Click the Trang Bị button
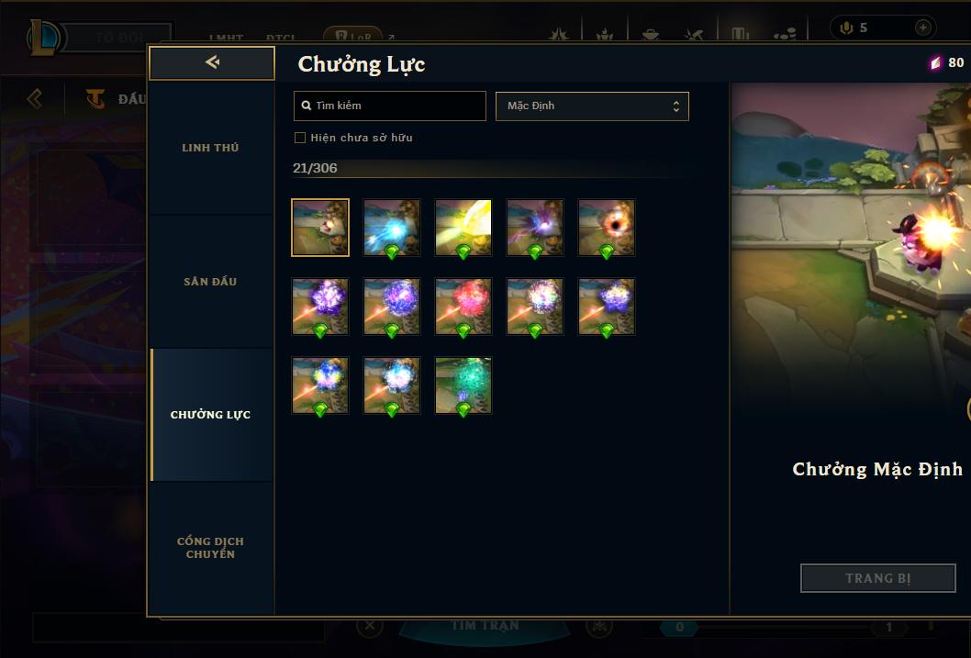The width and height of the screenshot is (971, 658). [x=878, y=578]
